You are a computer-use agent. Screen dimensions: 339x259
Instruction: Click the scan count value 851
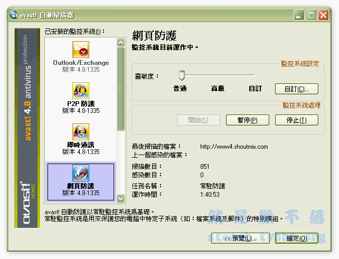tap(204, 167)
